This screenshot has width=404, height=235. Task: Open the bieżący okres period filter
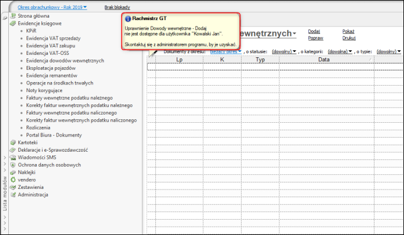(226, 51)
